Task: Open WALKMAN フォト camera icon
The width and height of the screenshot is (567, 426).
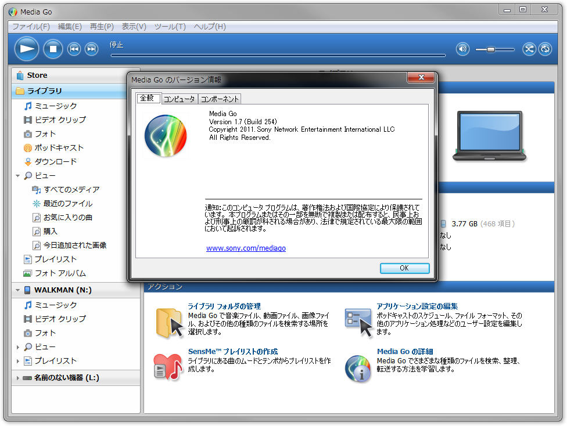Action: point(27,333)
